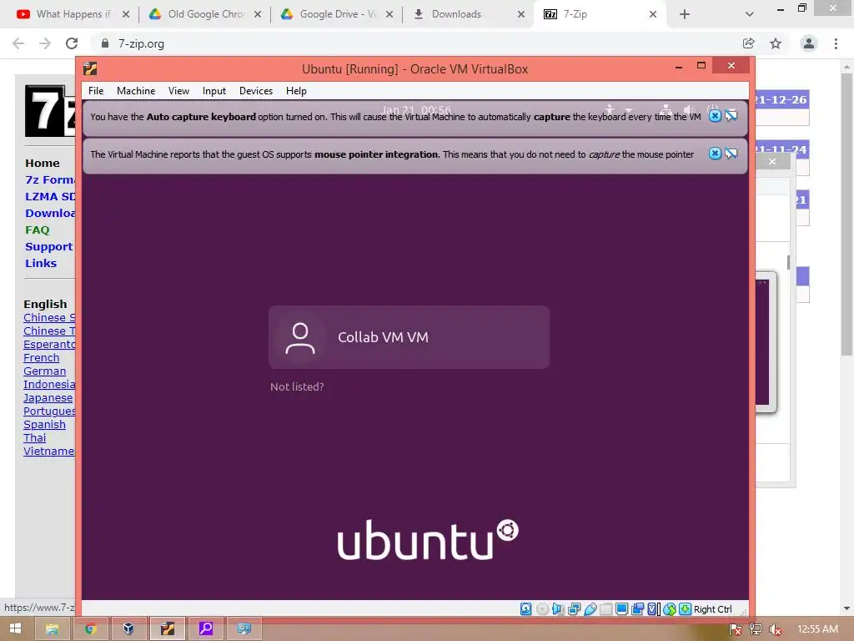
Task: Switch 7-Zip site to French
Action: pos(42,357)
